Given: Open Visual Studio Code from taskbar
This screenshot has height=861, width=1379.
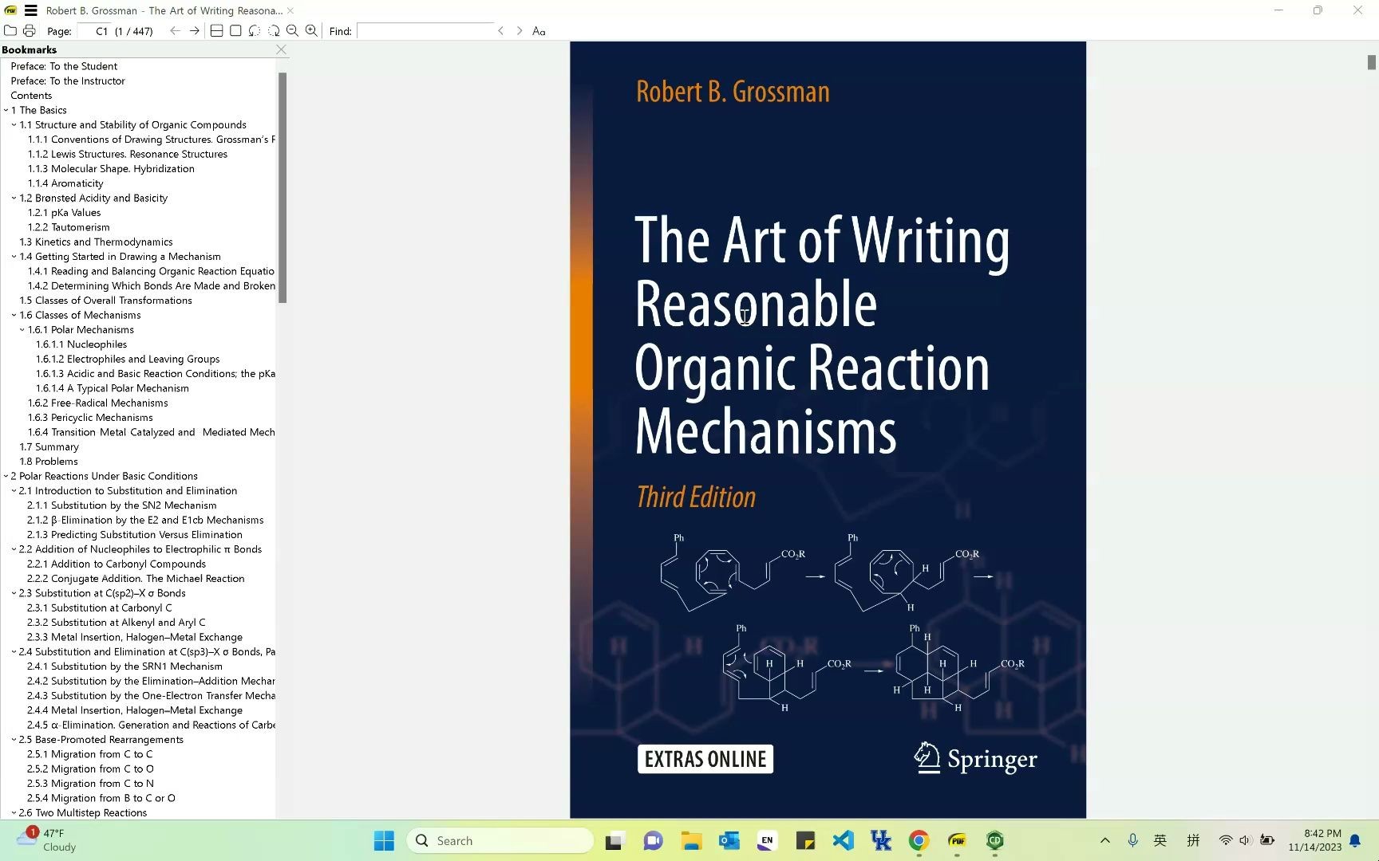Looking at the screenshot, I should [843, 840].
